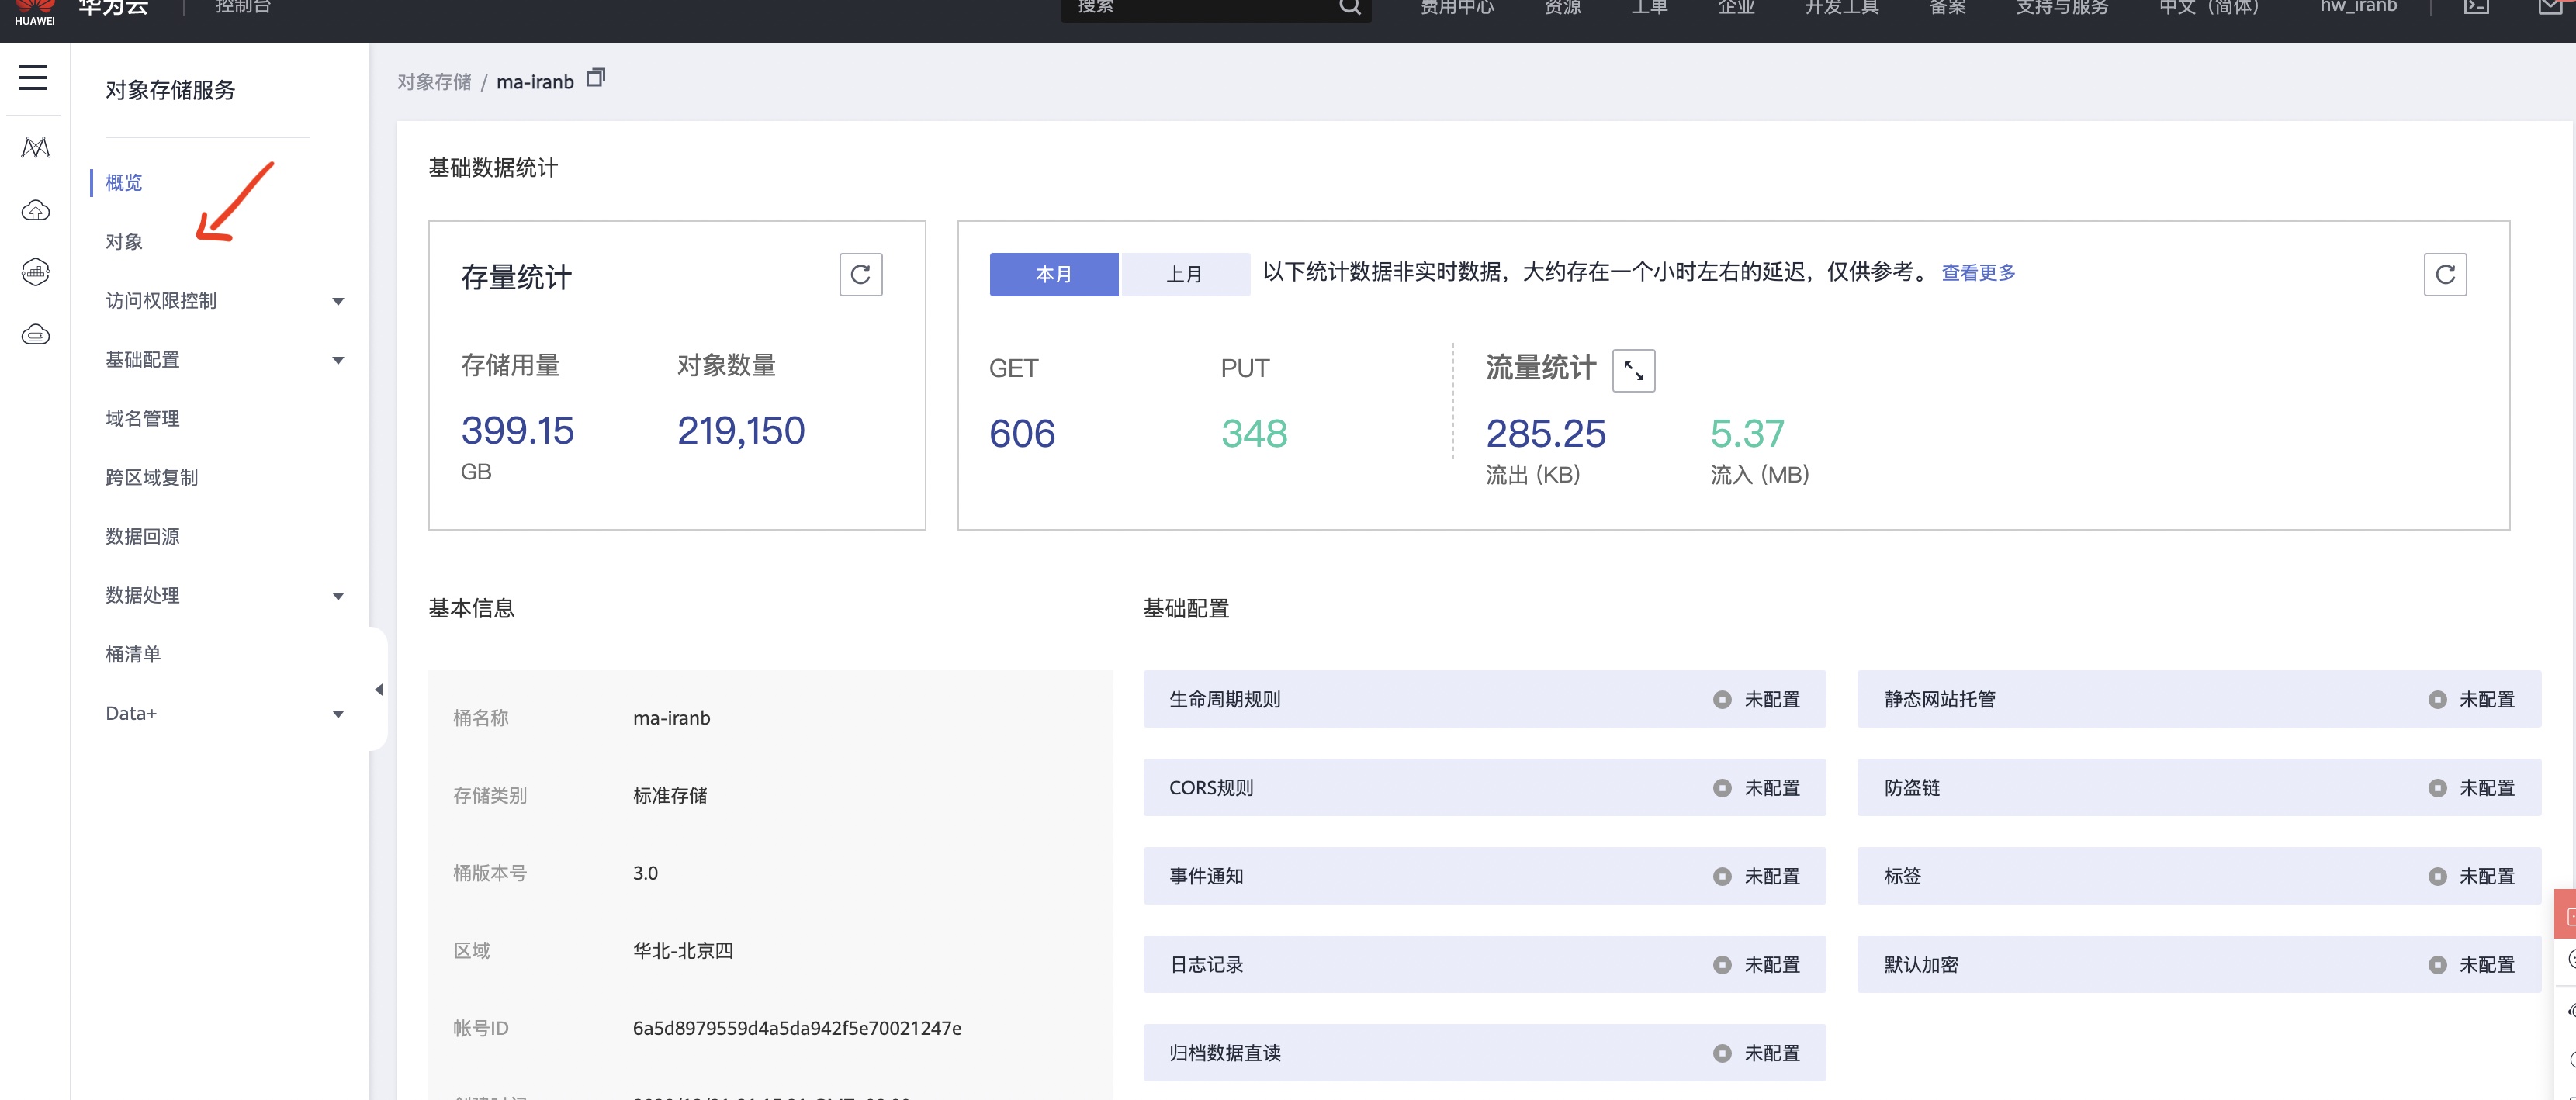Expand Data+ submenu arrow
Screen dimensions: 2576x1100
[x=338, y=714]
